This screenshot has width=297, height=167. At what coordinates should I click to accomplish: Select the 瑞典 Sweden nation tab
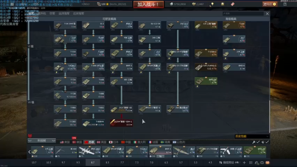coord(165,142)
